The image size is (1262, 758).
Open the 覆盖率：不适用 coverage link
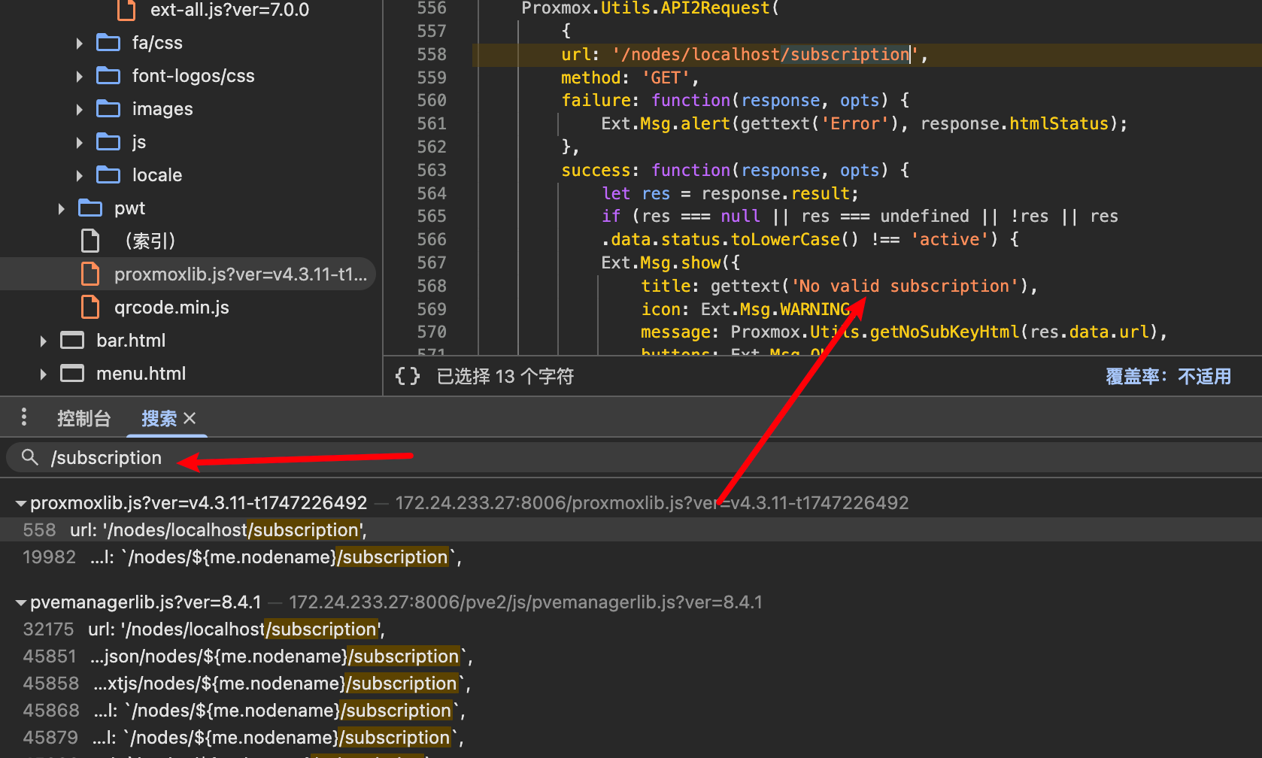pos(1167,376)
